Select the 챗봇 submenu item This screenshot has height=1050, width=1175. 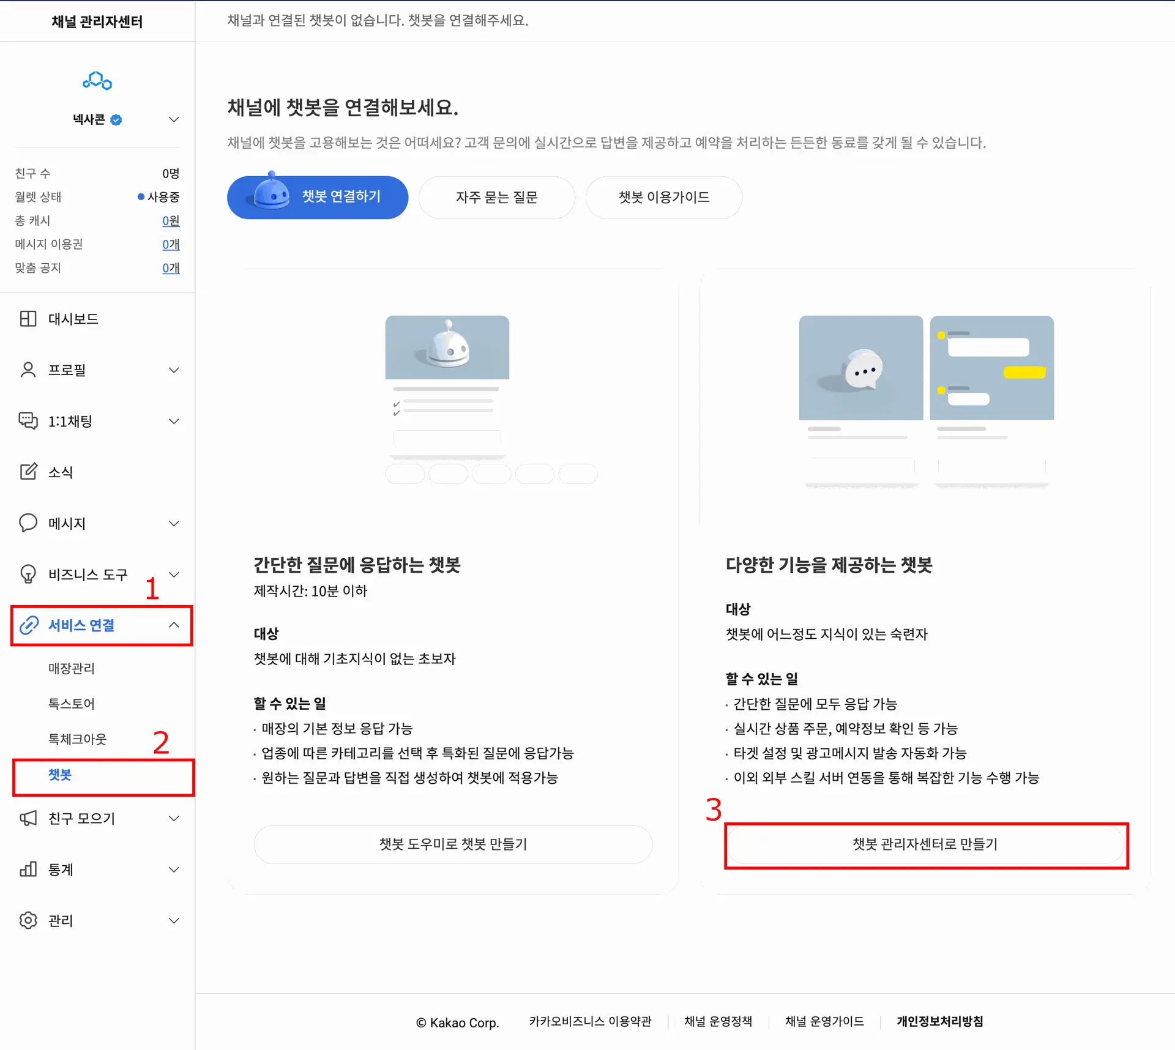60,775
